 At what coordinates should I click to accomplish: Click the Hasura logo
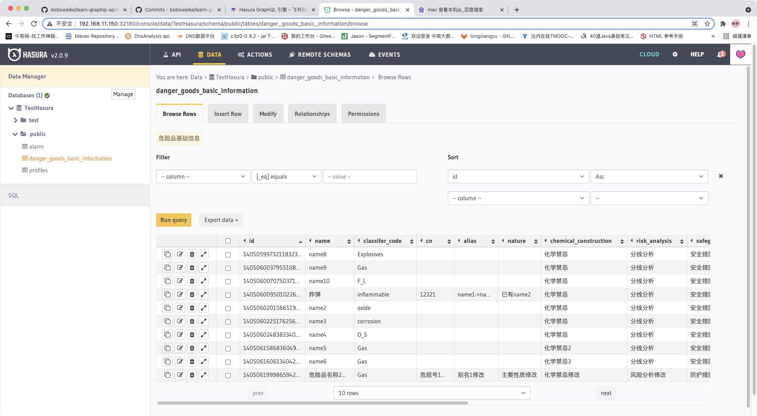(x=14, y=54)
